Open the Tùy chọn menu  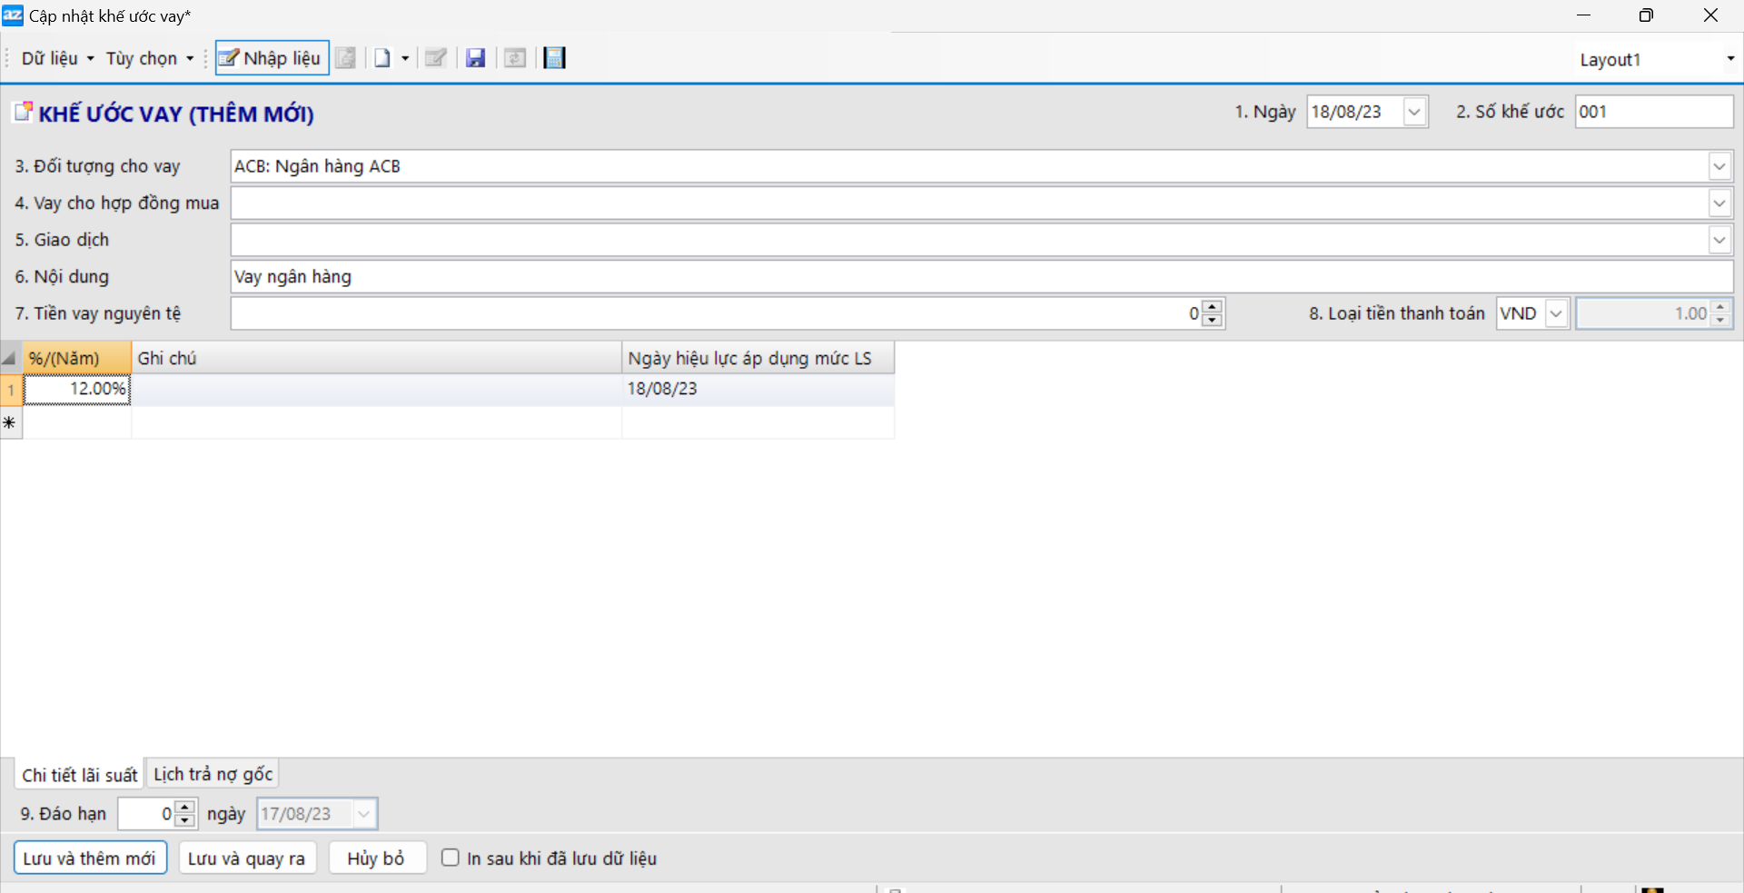[149, 58]
